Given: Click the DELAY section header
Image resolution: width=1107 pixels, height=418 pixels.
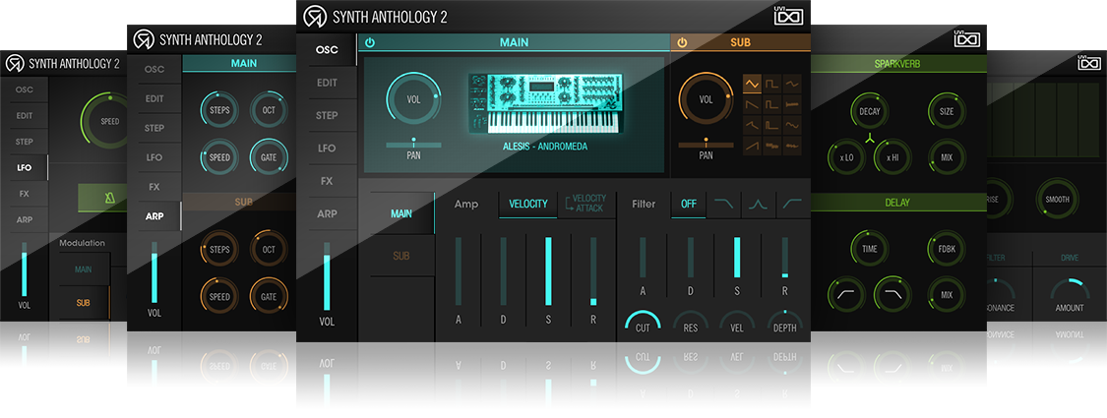Looking at the screenshot, I should click(898, 203).
